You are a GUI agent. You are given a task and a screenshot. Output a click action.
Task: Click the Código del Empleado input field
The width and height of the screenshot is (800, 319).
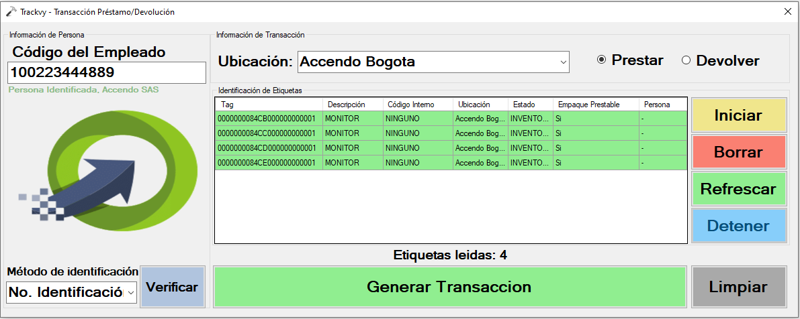pyautogui.click(x=107, y=73)
